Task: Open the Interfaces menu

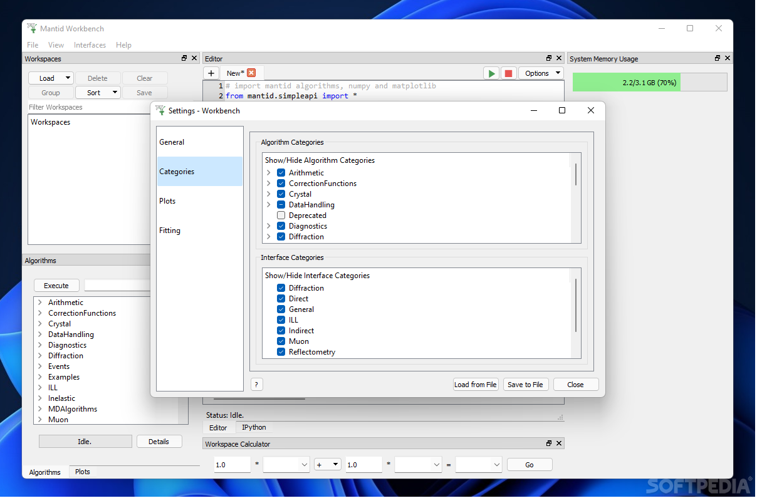Action: 90,45
